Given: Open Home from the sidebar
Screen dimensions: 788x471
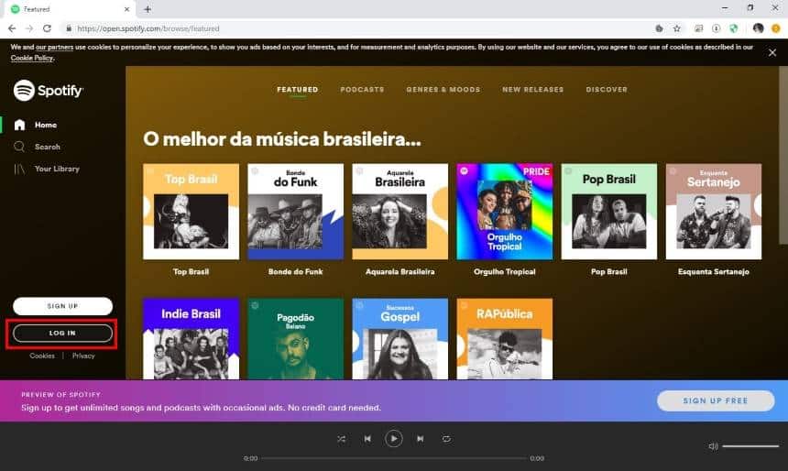Looking at the screenshot, I should (x=45, y=125).
